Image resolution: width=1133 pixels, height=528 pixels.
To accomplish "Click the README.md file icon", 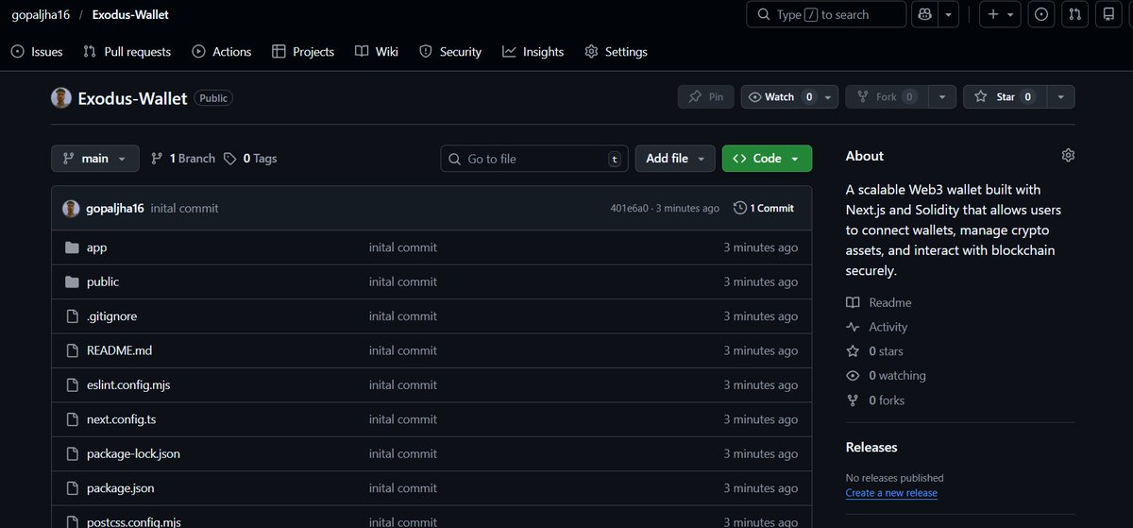I will 72,350.
